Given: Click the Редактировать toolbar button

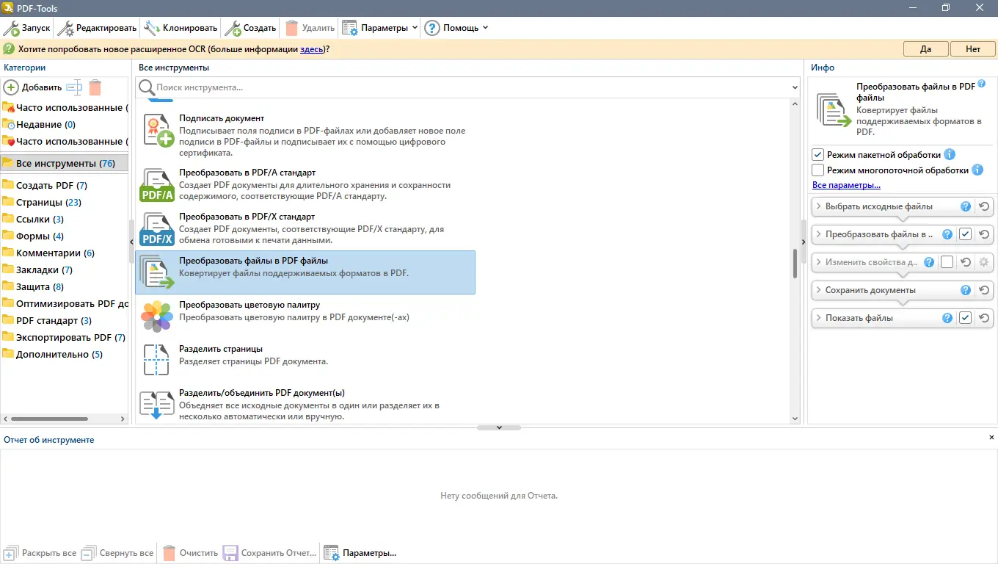Looking at the screenshot, I should (98, 28).
